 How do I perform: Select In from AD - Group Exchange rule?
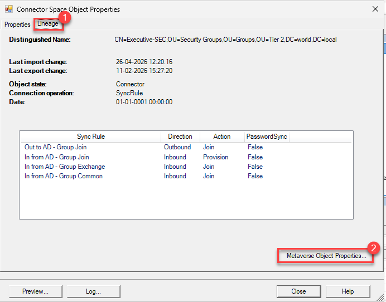[64, 167]
